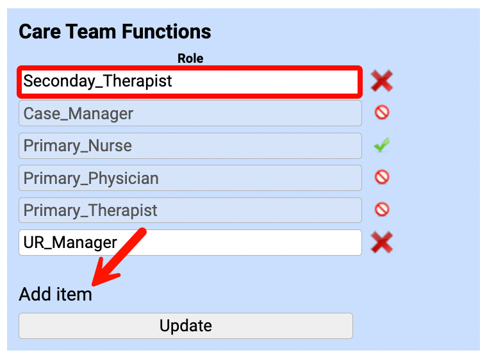Click the Add item link
The height and width of the screenshot is (364, 487).
(x=55, y=294)
